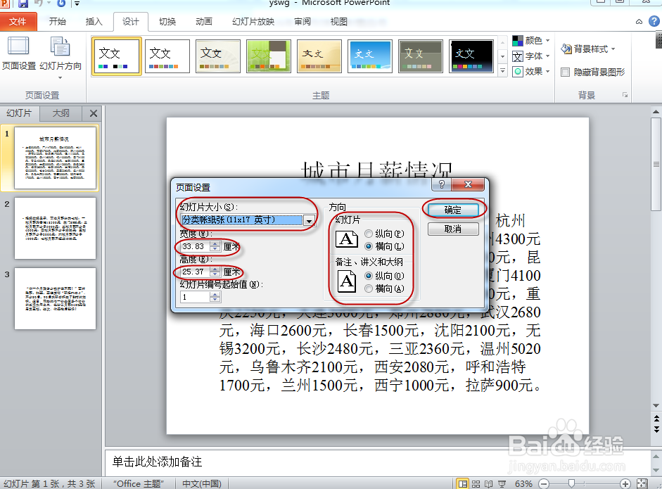Switch to the 切换 ribbon tab
The width and height of the screenshot is (662, 489).
[x=166, y=21]
